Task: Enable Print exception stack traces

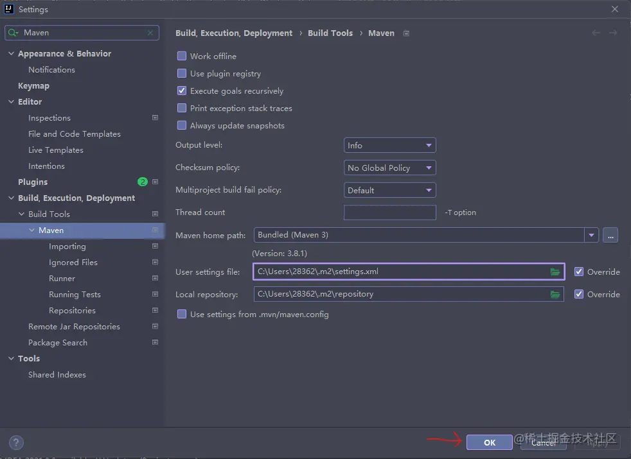Action: 182,108
